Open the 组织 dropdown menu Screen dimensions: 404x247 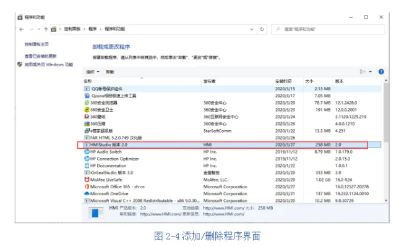click(92, 72)
